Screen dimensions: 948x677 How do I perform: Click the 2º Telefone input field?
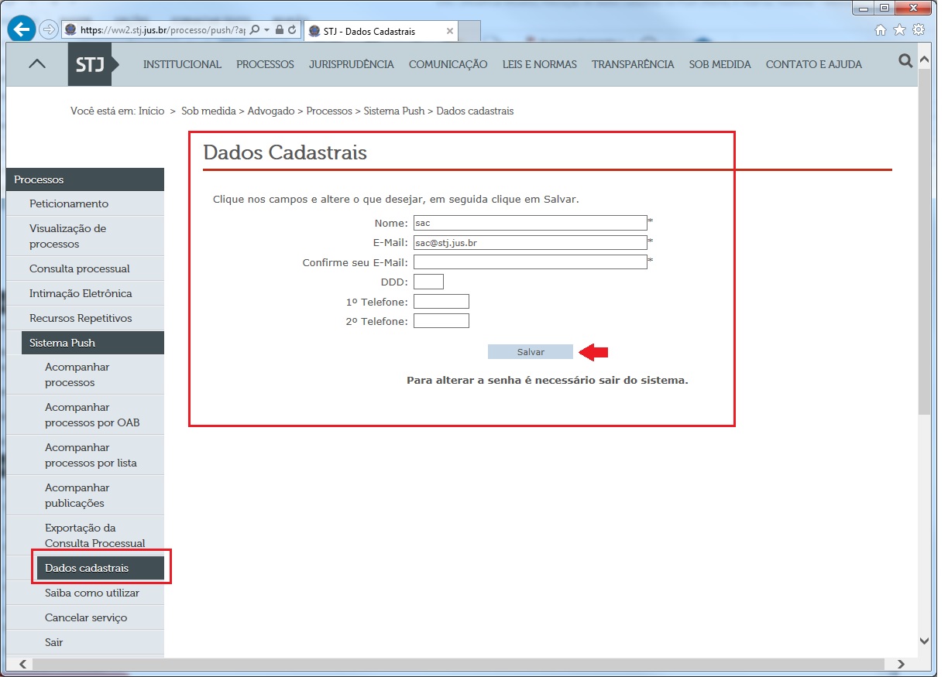pyautogui.click(x=441, y=320)
